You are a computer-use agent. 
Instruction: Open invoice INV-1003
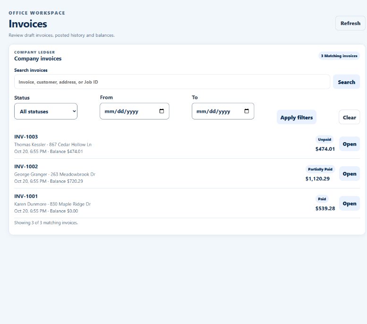point(350,144)
